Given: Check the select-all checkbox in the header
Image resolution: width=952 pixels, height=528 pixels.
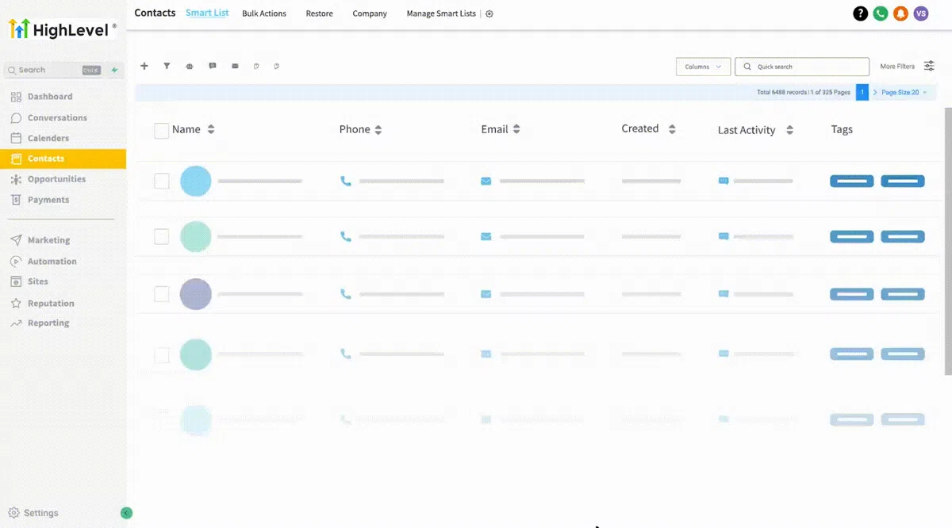Looking at the screenshot, I should [x=161, y=129].
